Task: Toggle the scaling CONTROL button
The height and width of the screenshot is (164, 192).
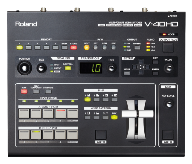Action: [68, 68]
